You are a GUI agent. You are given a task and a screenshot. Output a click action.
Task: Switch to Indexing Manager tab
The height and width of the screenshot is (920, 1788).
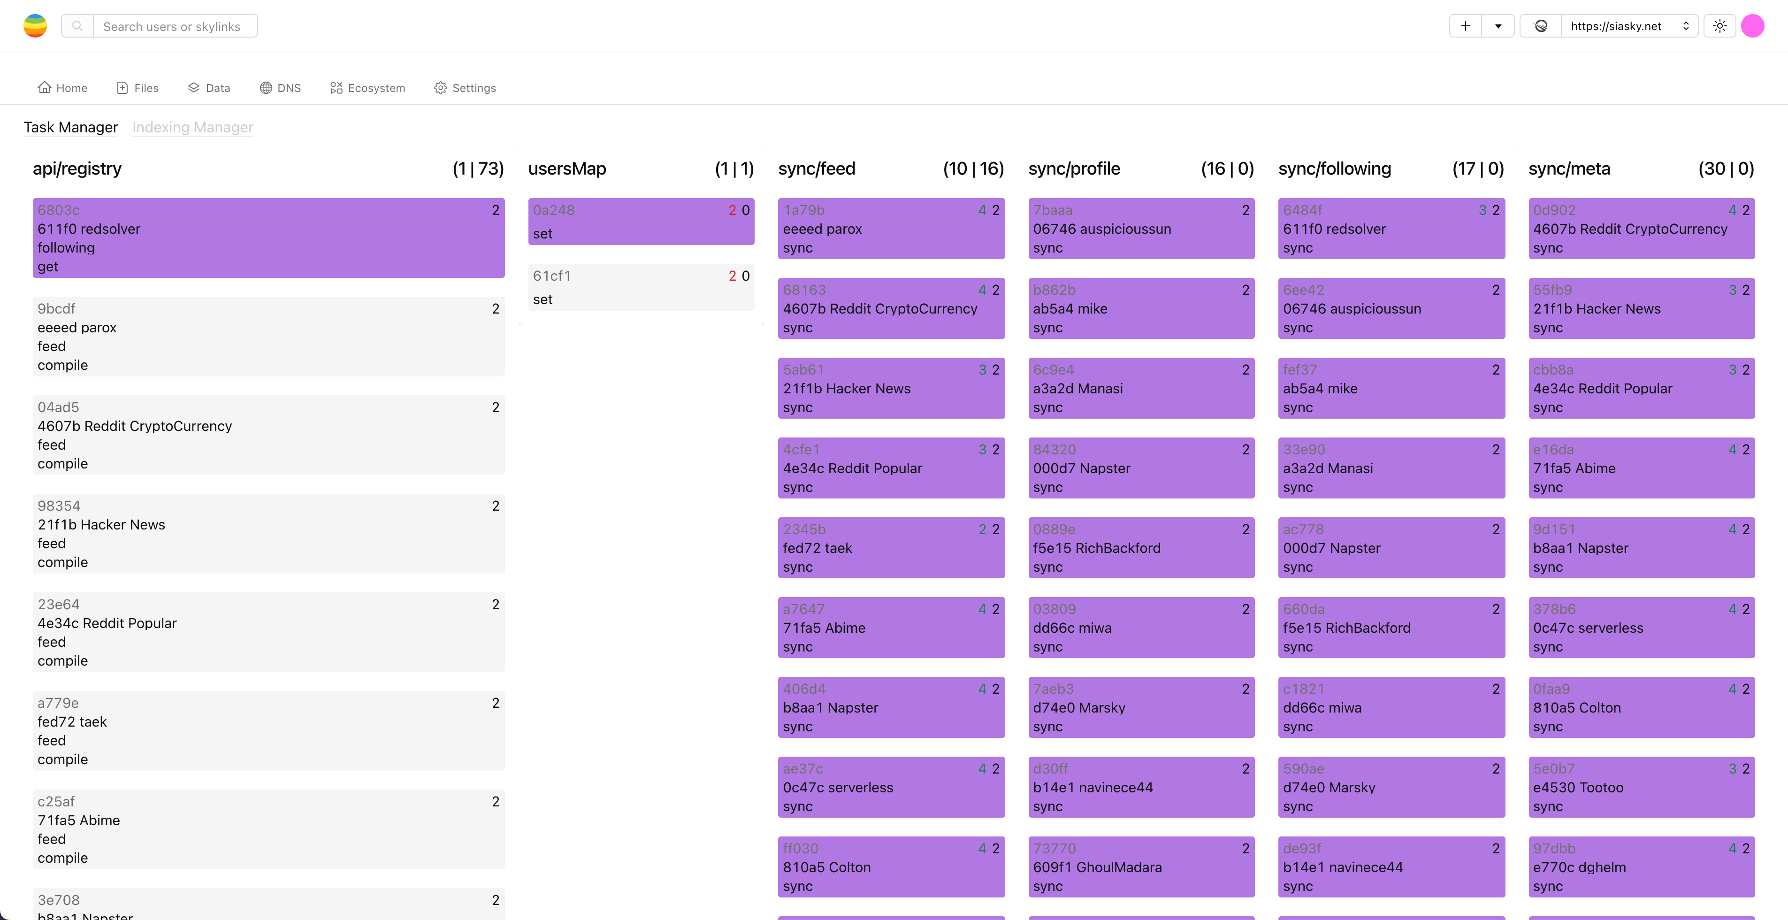(x=192, y=127)
